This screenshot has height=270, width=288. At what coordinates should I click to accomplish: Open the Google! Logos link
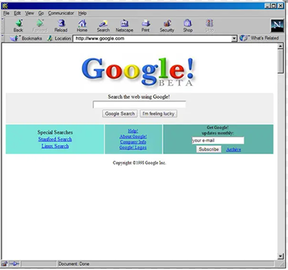pos(133,148)
